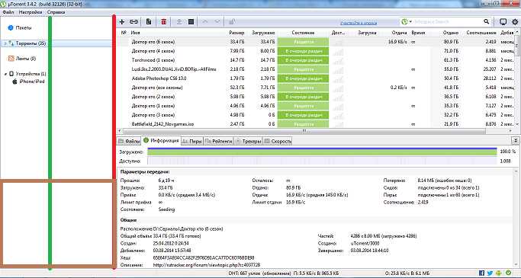Viewport: 521px width, 278px height.
Task: Sort by the Имя column header
Action: click(x=135, y=33)
